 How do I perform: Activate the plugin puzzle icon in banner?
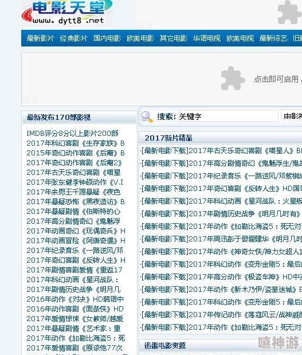(233, 79)
